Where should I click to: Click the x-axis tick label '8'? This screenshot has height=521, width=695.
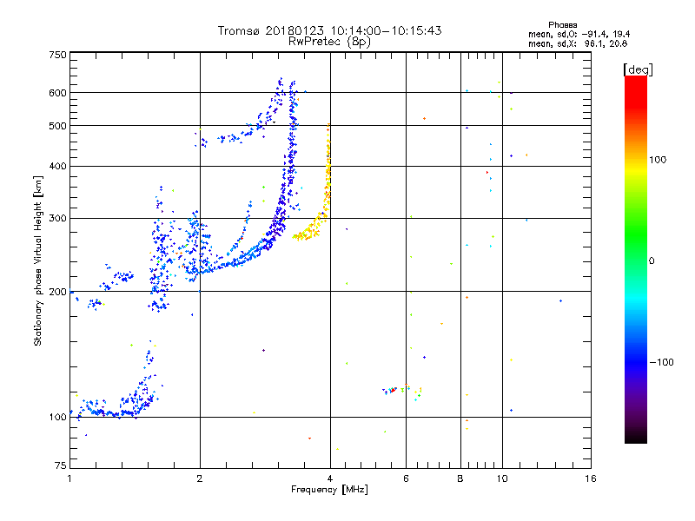pos(460,478)
